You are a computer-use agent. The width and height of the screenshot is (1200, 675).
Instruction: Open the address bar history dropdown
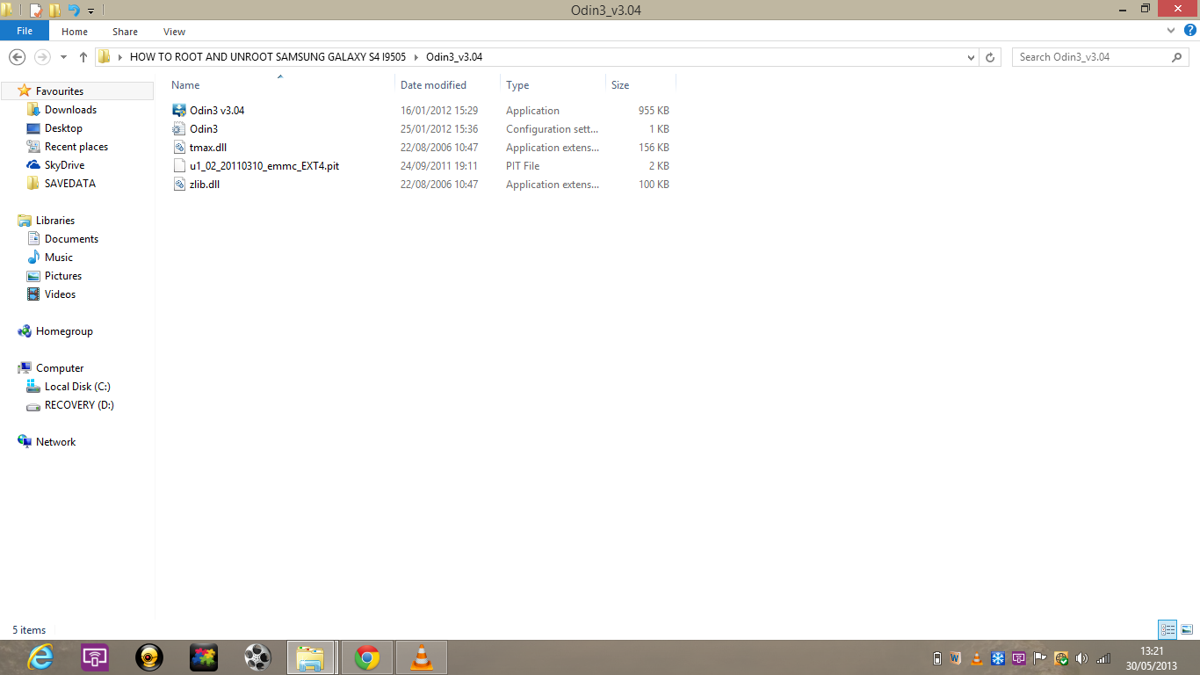coord(971,57)
